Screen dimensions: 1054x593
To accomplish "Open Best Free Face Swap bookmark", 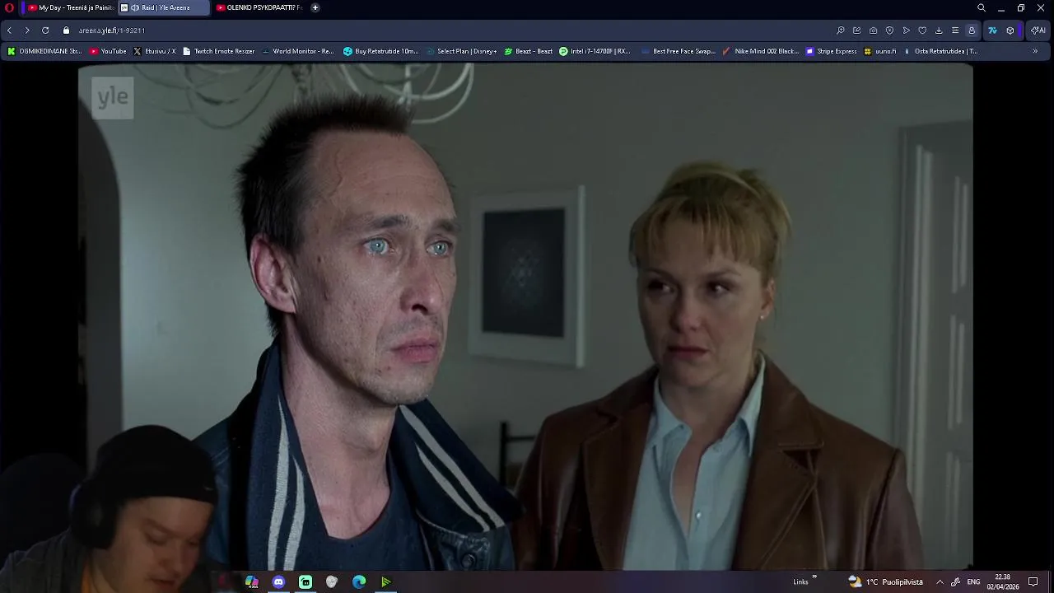I will tap(678, 51).
